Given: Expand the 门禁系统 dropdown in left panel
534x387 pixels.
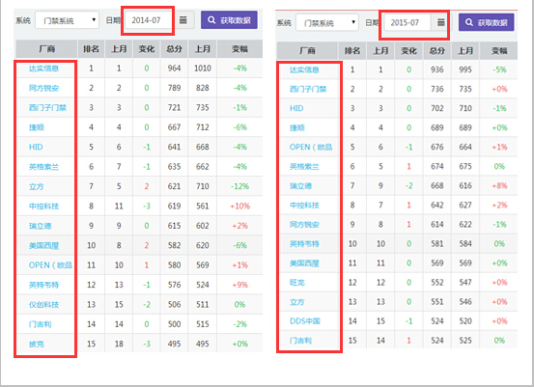Looking at the screenshot, I should pyautogui.click(x=67, y=20).
